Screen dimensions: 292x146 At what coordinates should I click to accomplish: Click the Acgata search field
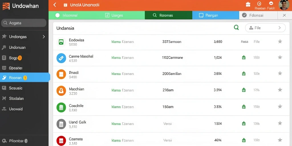[x=24, y=23]
